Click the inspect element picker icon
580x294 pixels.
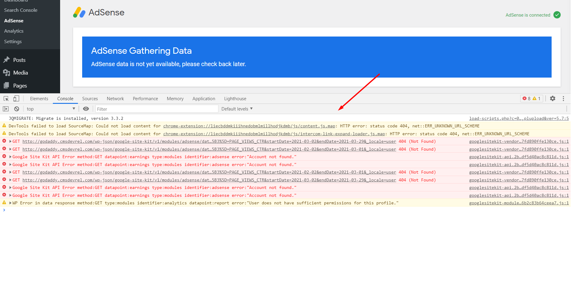6,98
